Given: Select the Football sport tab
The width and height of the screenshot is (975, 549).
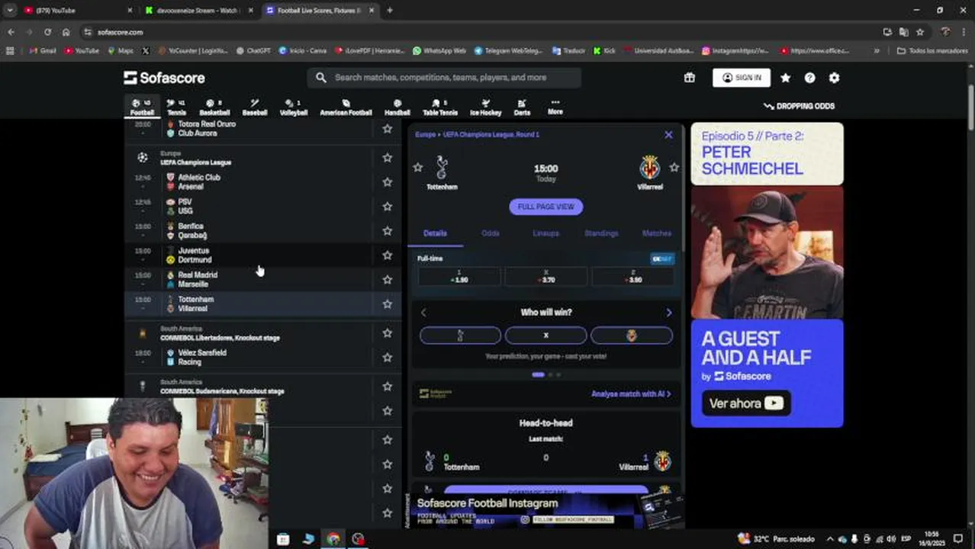Looking at the screenshot, I should (x=141, y=108).
